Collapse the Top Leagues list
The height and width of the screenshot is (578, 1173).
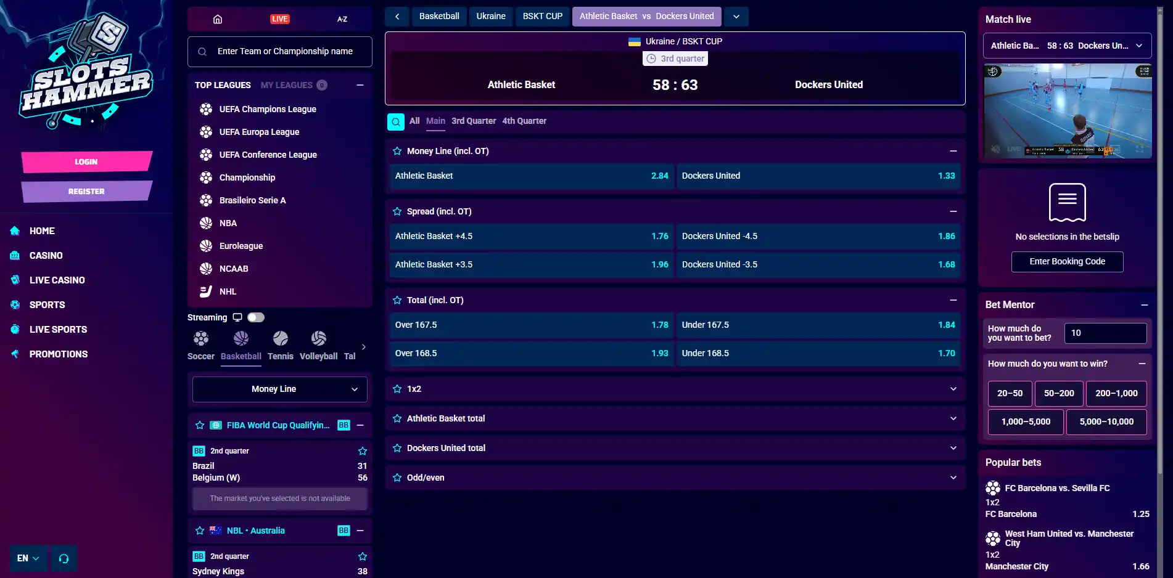click(360, 85)
